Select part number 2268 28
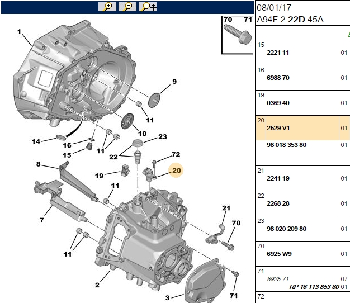This screenshot has width=350, height=303. pos(278,203)
